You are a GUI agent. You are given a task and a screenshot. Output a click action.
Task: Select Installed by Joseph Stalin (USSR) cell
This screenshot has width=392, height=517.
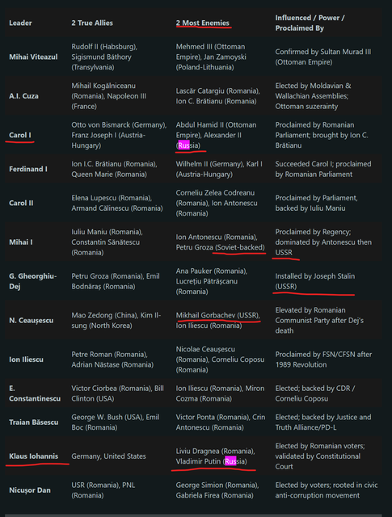point(314,281)
